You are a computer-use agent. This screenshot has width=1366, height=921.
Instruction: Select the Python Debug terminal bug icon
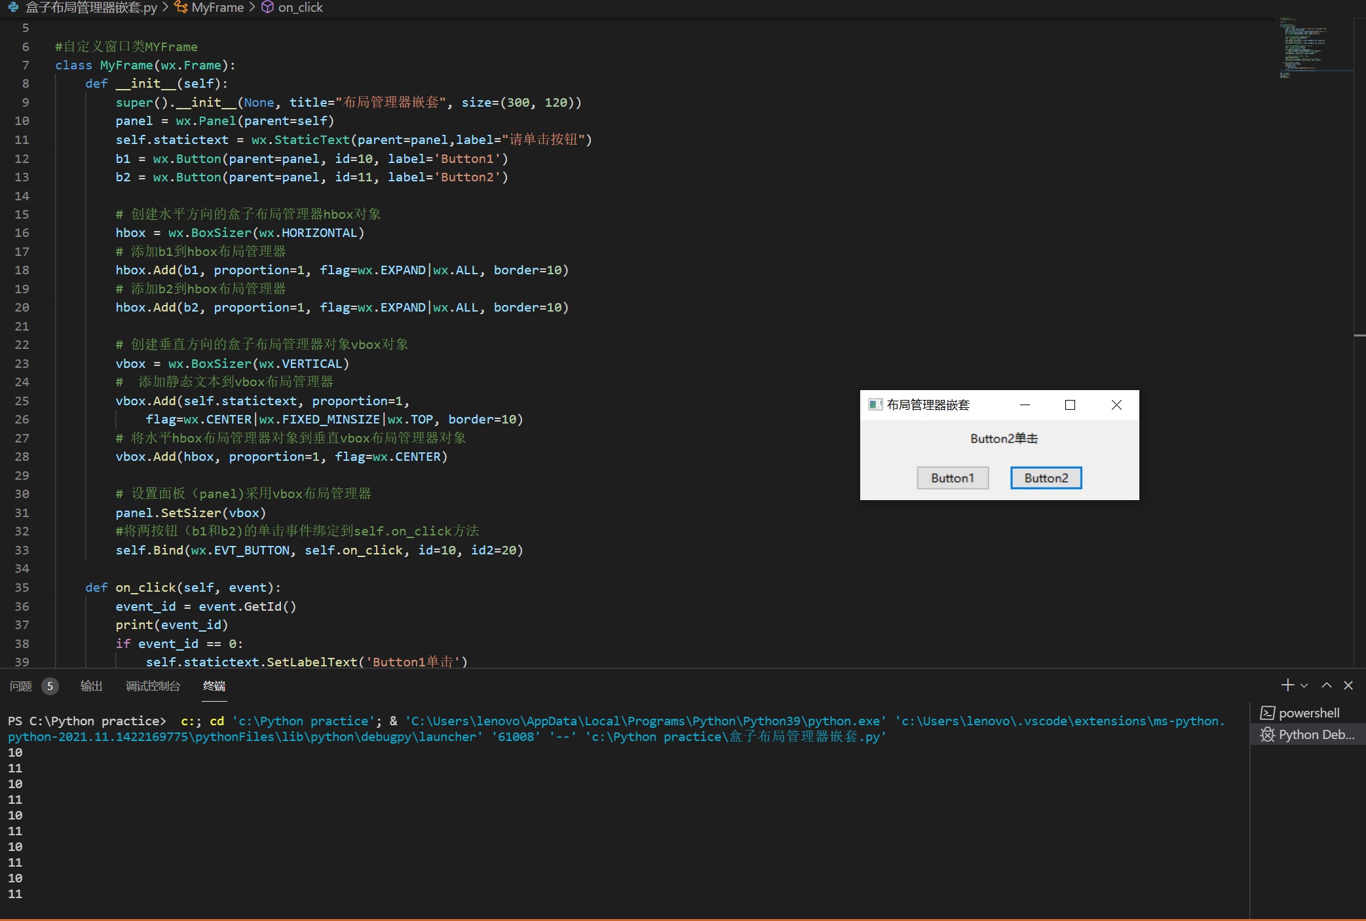point(1268,734)
